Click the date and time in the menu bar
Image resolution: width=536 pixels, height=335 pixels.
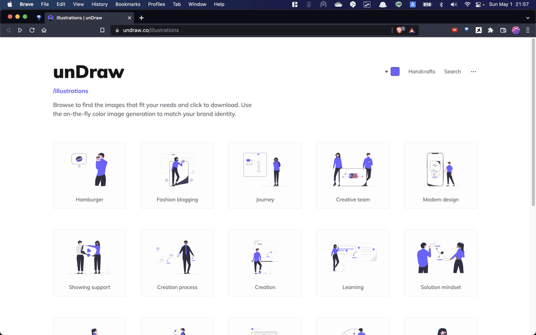pos(509,4)
